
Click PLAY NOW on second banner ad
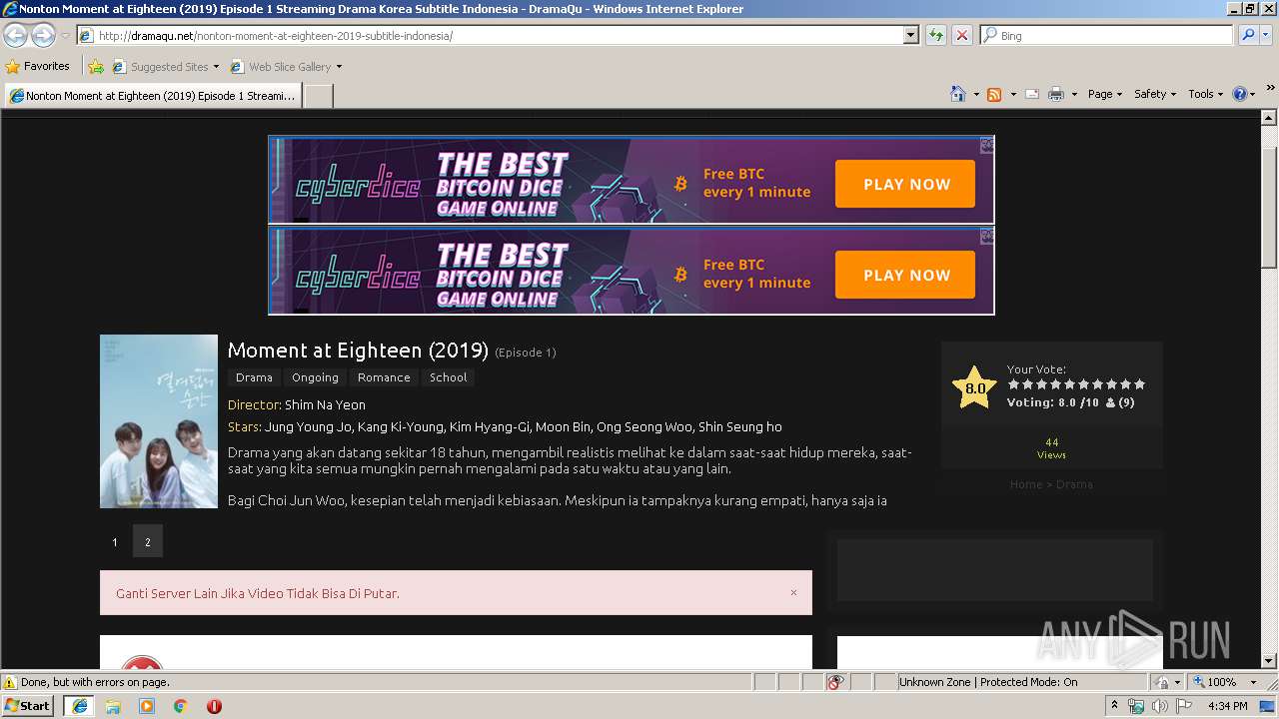pos(905,275)
